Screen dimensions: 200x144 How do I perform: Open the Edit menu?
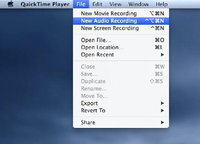pos(97,4)
